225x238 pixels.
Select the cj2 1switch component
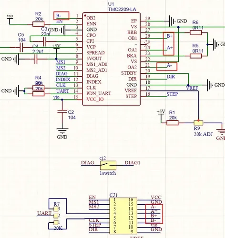click(108, 165)
